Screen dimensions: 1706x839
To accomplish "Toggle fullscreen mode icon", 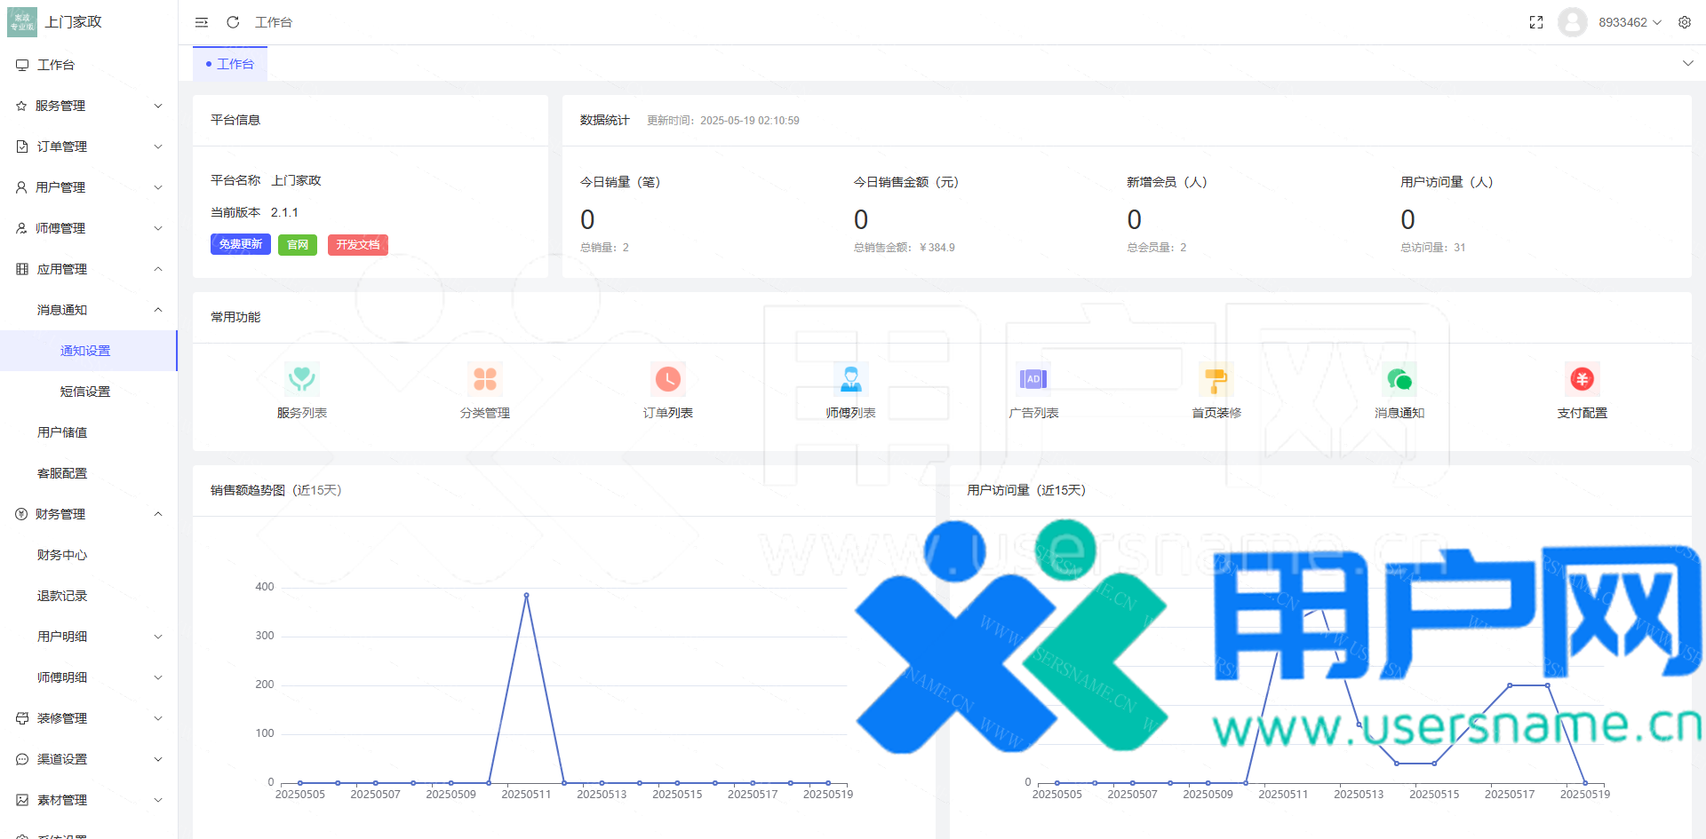I will point(1536,22).
